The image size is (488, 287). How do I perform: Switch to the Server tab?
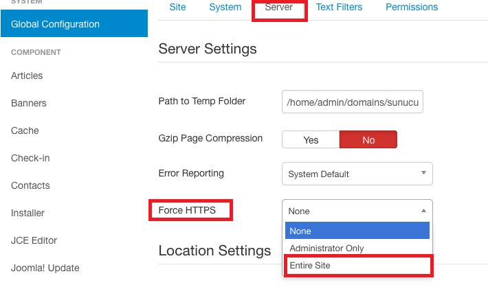279,7
